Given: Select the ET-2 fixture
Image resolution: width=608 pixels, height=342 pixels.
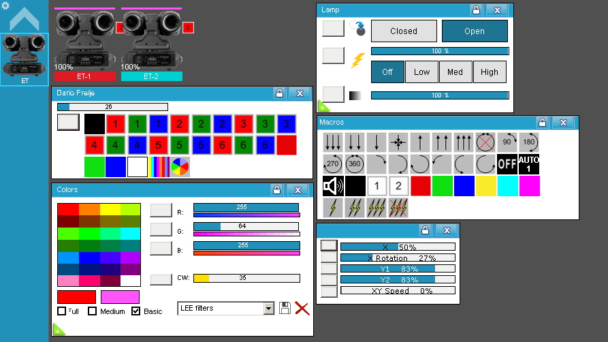Looking at the screenshot, I should tap(152, 45).
